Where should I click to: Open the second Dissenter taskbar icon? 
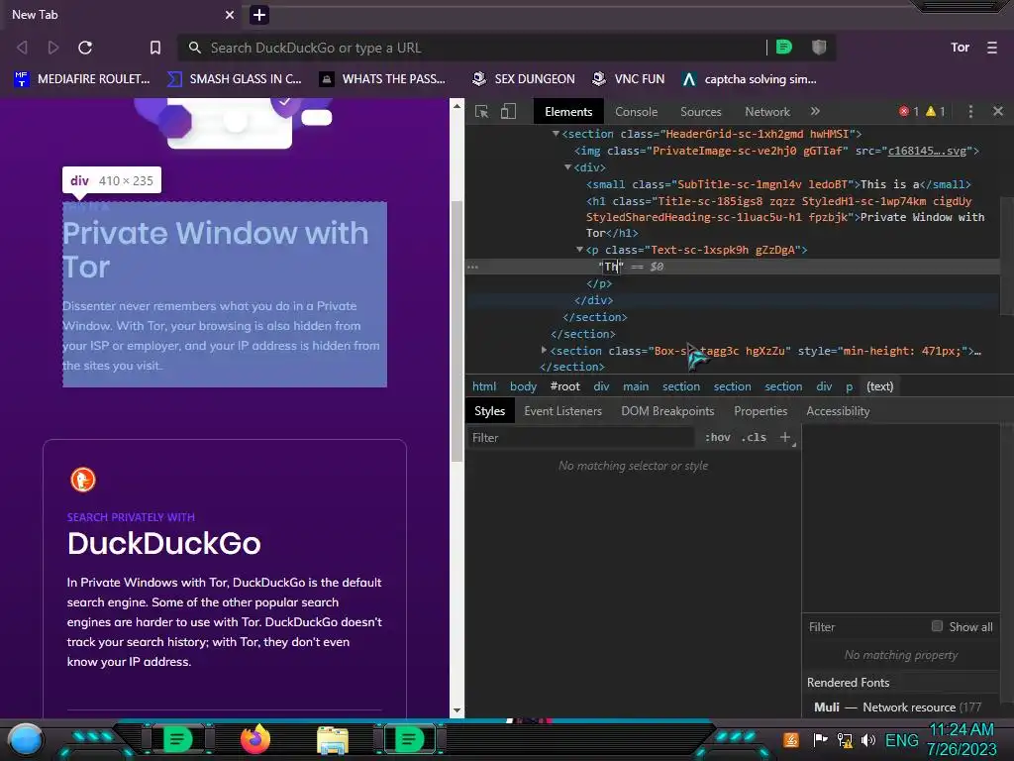(x=409, y=739)
